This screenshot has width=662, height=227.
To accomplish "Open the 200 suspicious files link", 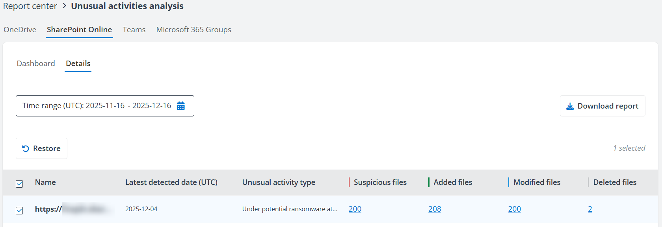I will click(x=355, y=209).
